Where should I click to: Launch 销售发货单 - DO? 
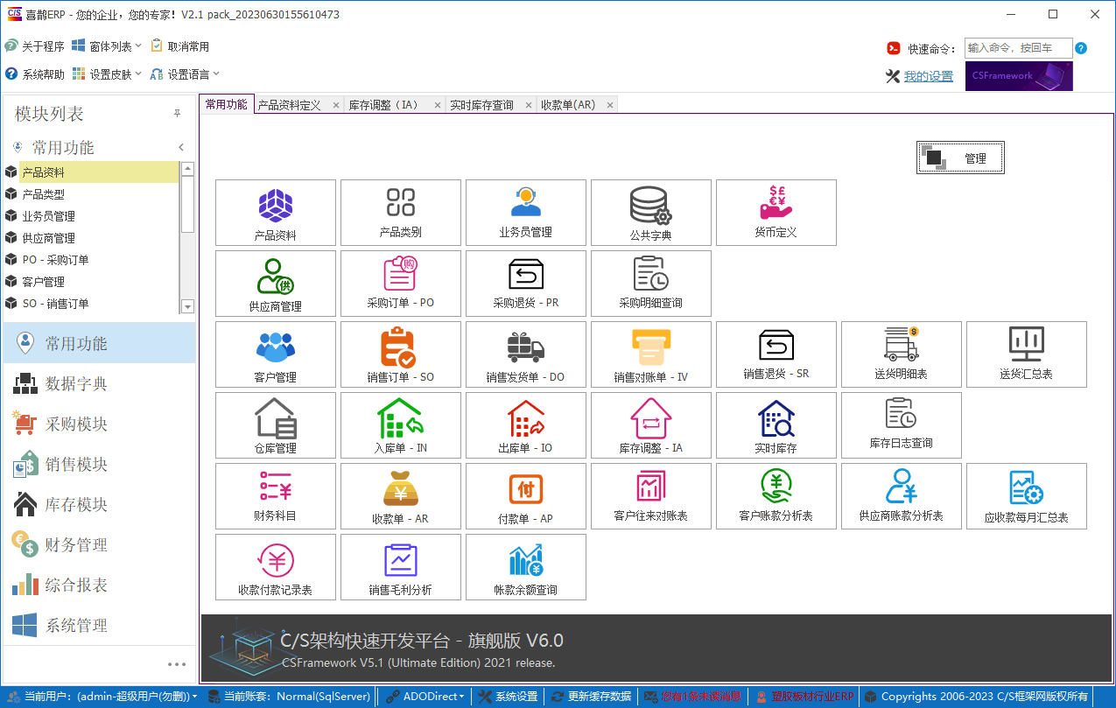(x=525, y=354)
